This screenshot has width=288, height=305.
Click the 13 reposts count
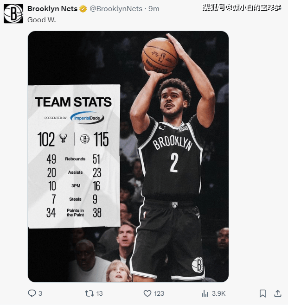point(99,293)
